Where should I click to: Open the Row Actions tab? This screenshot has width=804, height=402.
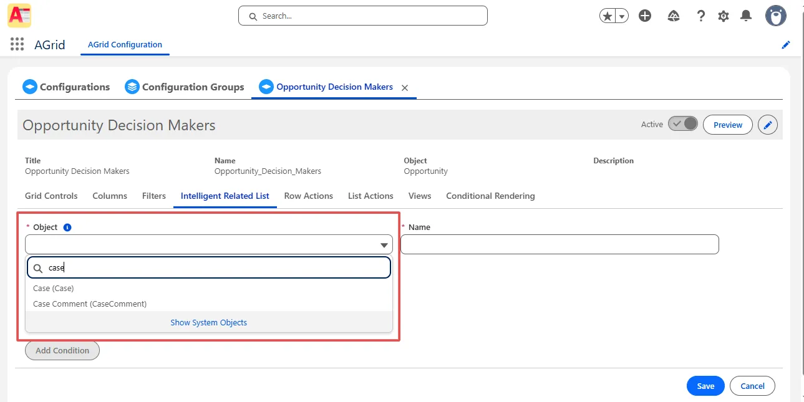click(x=308, y=196)
